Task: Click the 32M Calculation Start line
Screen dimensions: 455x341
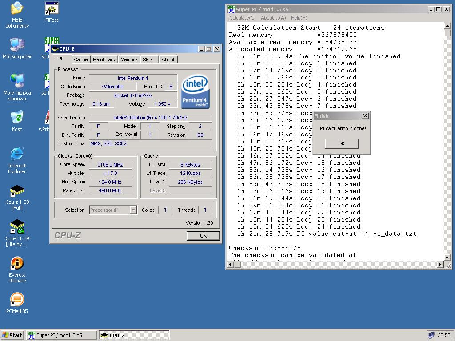Action: pyautogui.click(x=312, y=28)
